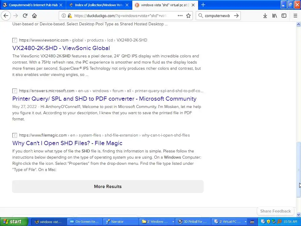Open the VX2480-2K-SHD ViewSonic Global result

(x=61, y=48)
